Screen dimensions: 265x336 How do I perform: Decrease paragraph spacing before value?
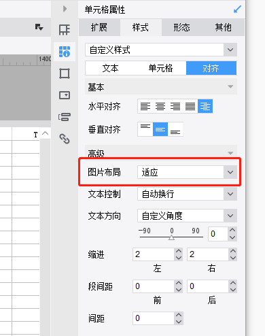179,290
